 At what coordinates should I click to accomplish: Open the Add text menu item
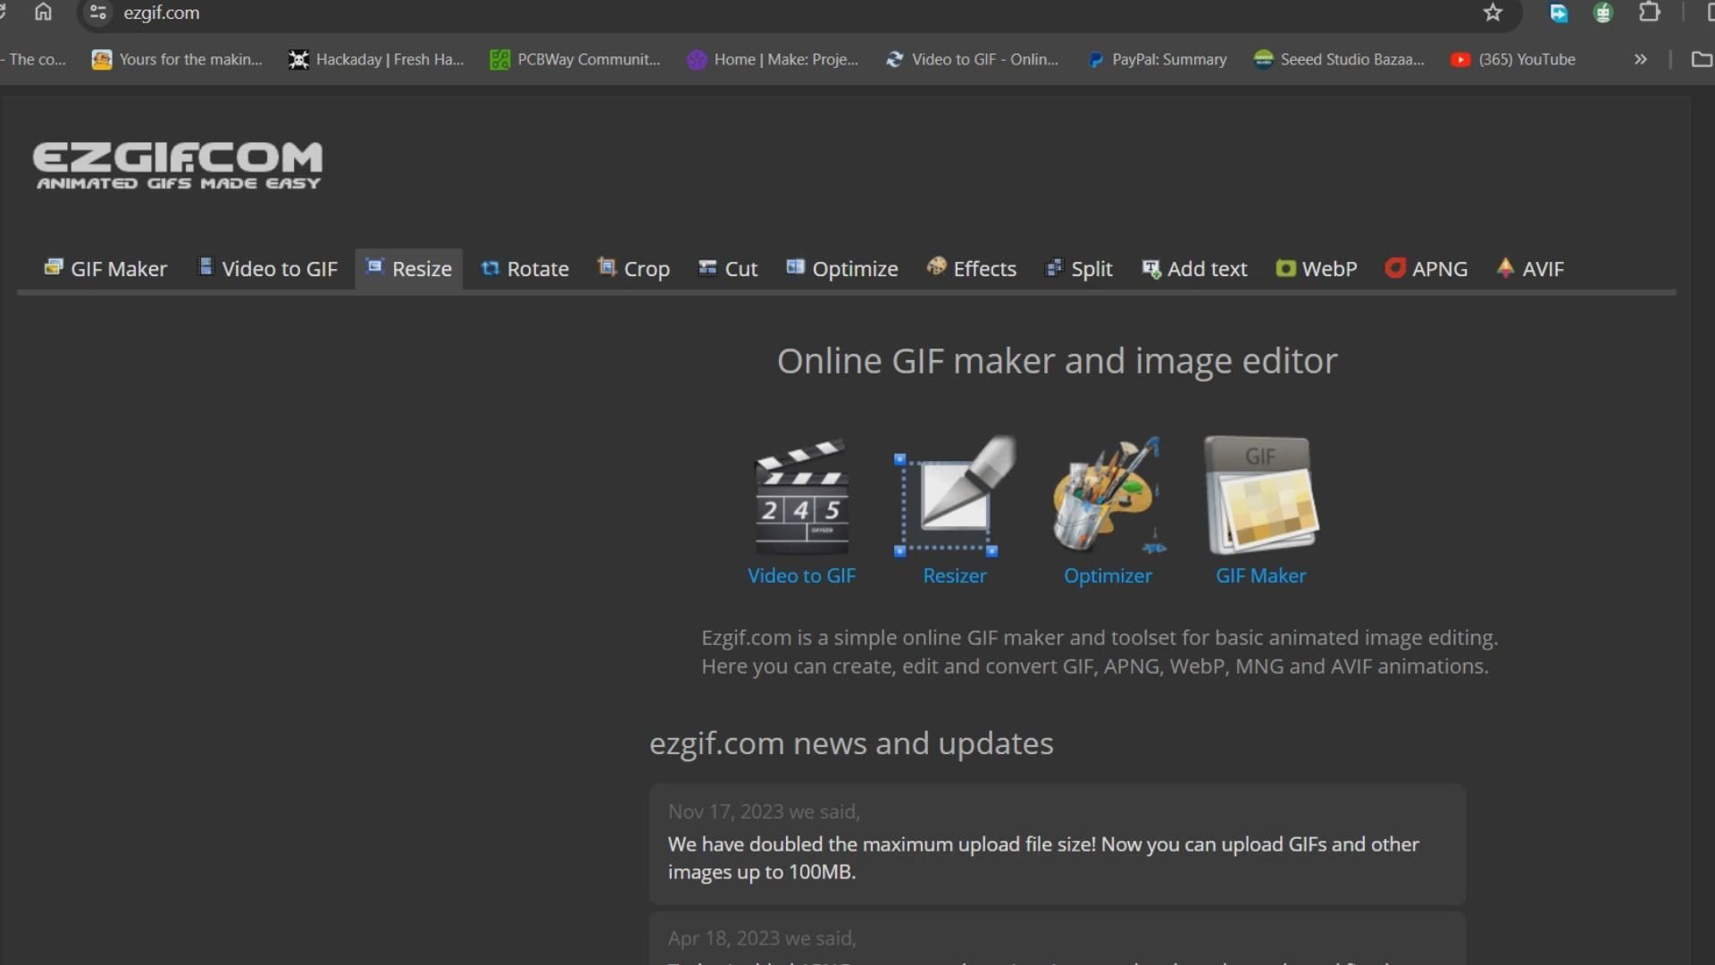tap(1194, 269)
